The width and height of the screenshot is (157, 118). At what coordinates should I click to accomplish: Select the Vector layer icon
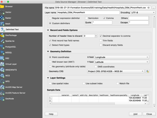click(x=2, y=12)
